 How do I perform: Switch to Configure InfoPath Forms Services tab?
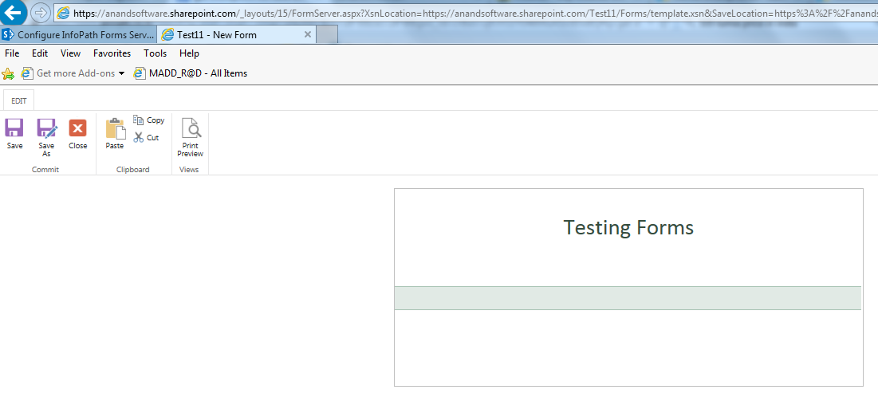pyautogui.click(x=78, y=35)
